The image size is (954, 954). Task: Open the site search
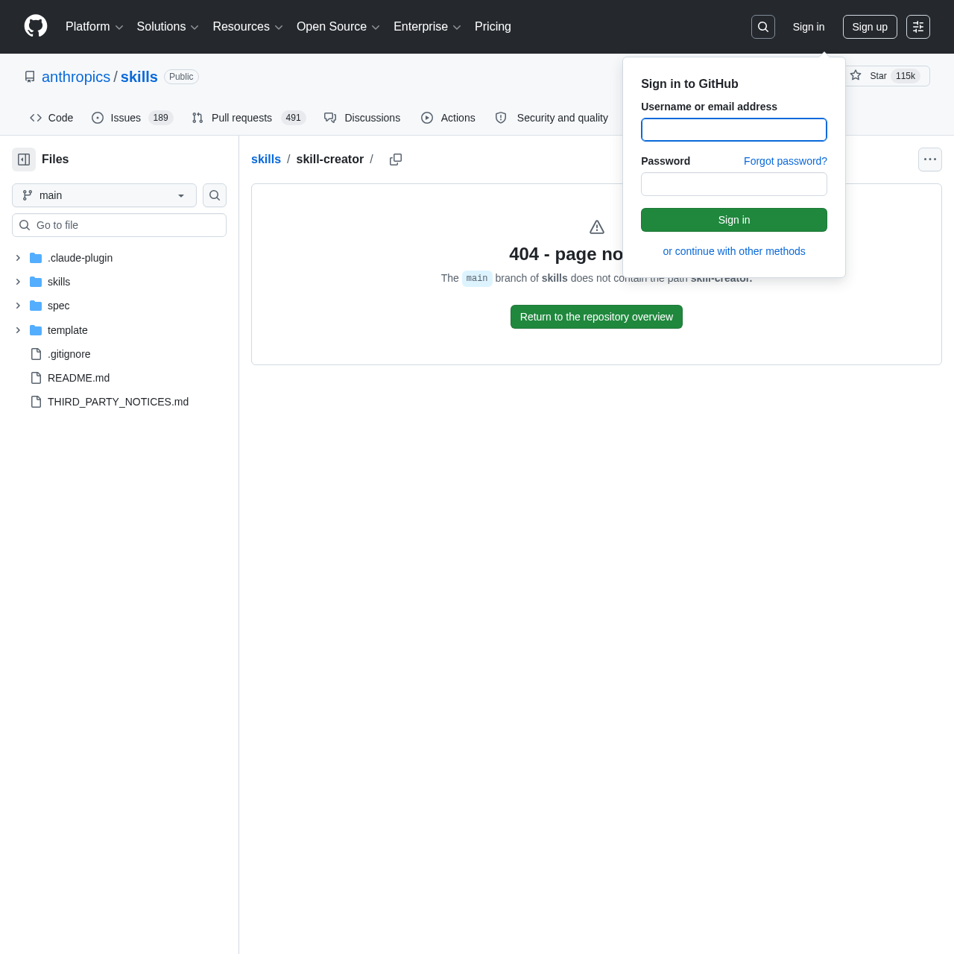[x=762, y=26]
